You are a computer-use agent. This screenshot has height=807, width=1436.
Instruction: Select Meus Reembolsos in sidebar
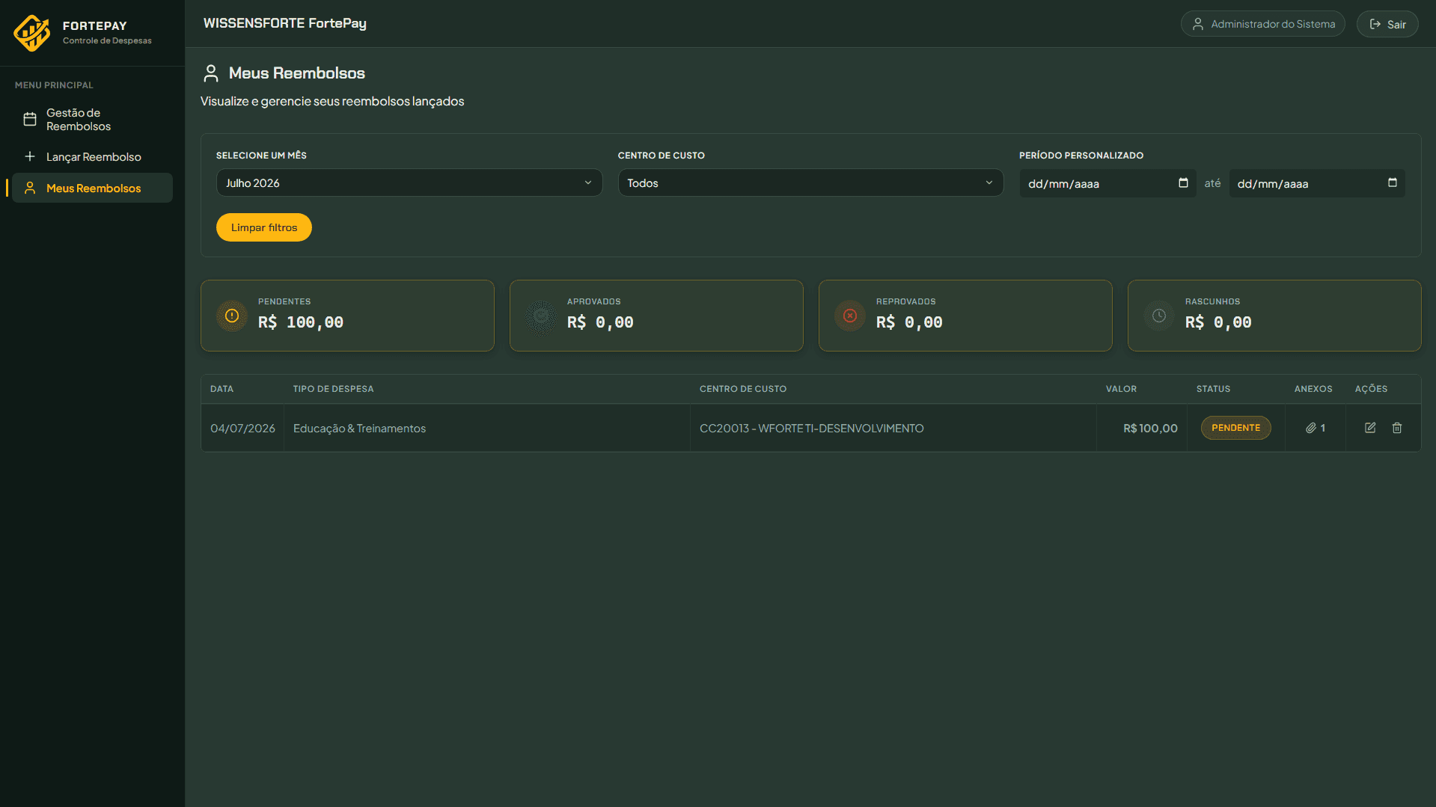(92, 188)
